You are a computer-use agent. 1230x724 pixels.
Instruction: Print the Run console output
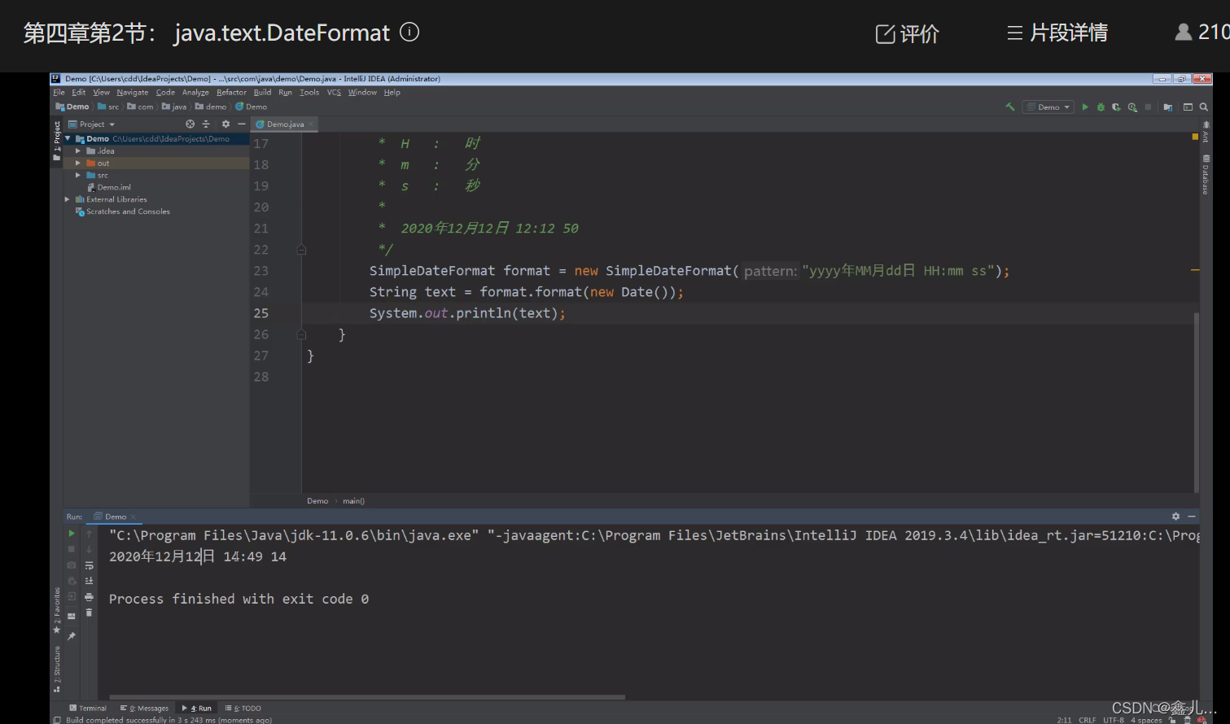tap(90, 596)
